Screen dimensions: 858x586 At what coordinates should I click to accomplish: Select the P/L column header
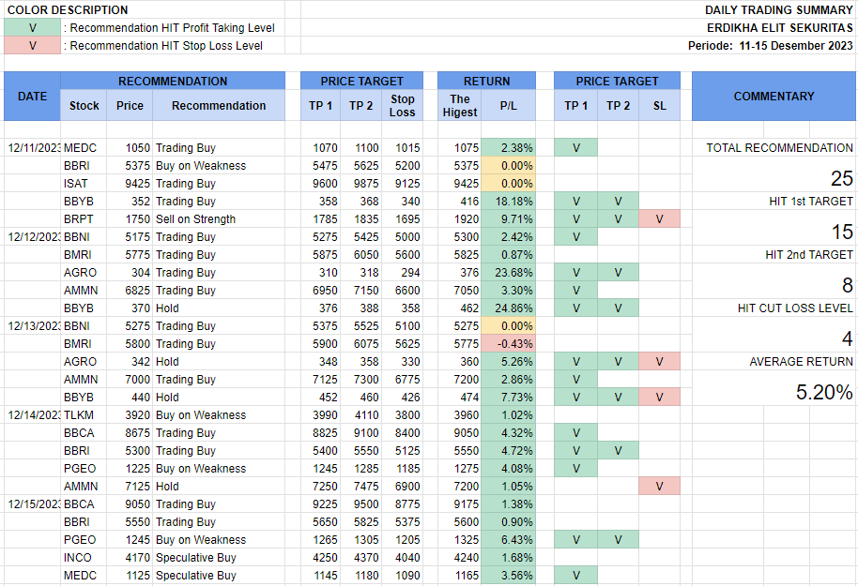(508, 106)
